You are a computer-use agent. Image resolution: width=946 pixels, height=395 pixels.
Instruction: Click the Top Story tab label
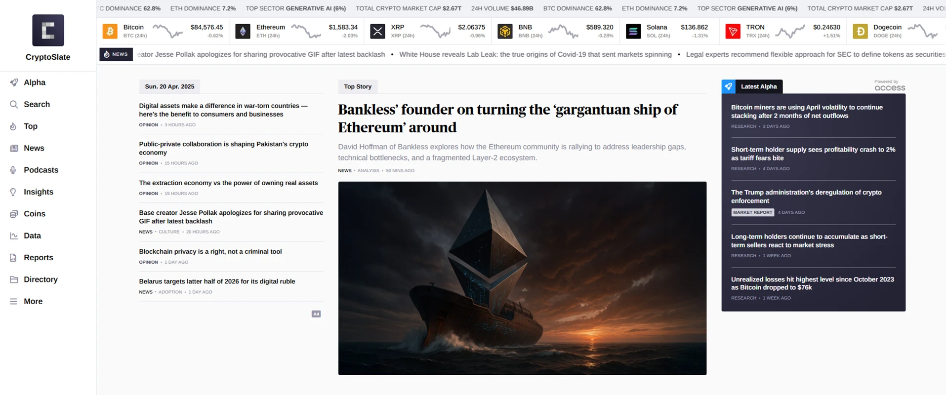[358, 86]
